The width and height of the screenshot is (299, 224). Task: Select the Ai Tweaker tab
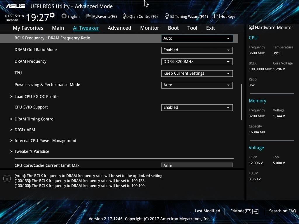click(x=86, y=28)
